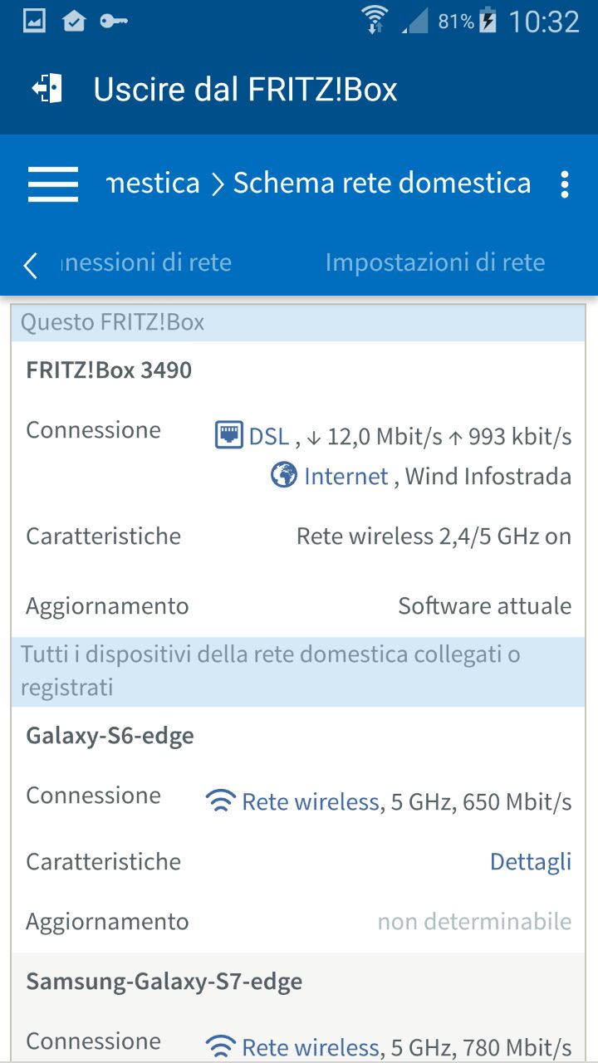Open Rete wireless link for Samsung-Galaxy-S7-edge

point(310,1047)
